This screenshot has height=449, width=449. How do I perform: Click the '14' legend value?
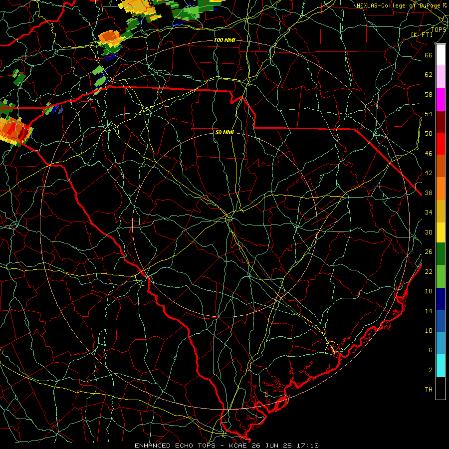pos(429,311)
